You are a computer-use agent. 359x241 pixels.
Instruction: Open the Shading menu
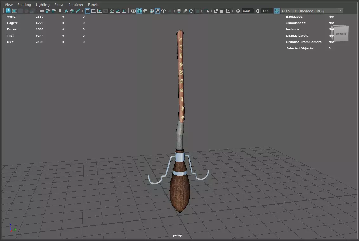click(24, 4)
